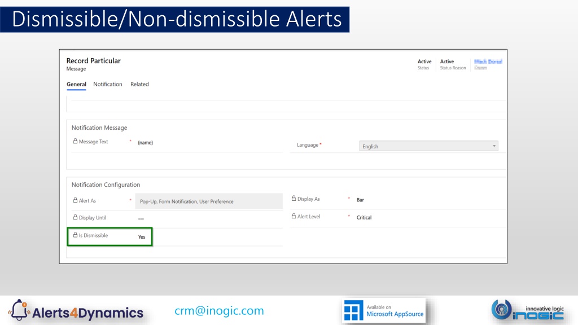Toggle the Is Dismissible Yes value
The height and width of the screenshot is (325, 578).
coord(142,237)
